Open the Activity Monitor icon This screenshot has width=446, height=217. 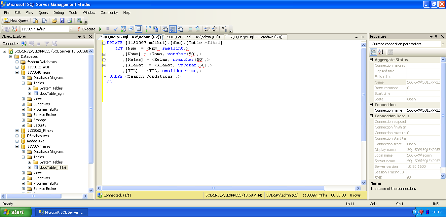click(x=79, y=20)
